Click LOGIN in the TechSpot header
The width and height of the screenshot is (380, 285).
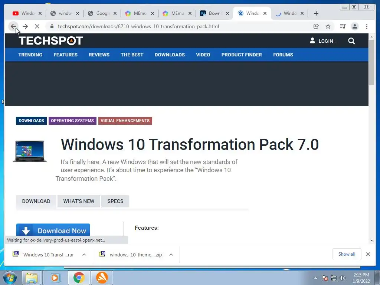tap(323, 41)
